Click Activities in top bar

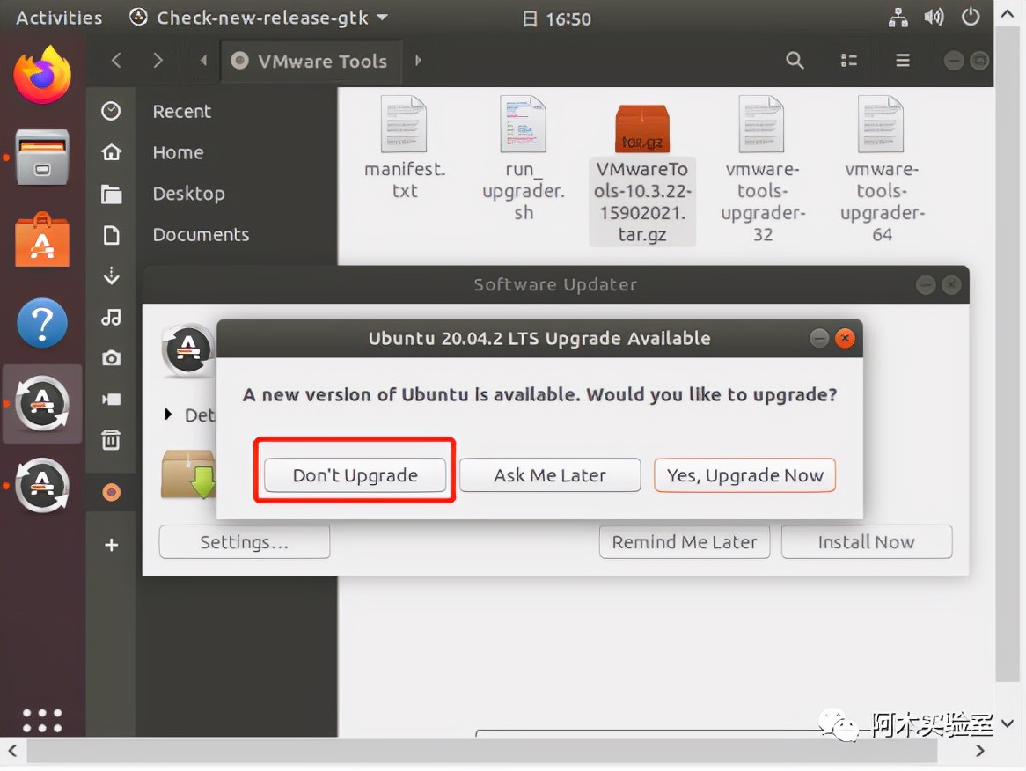(x=59, y=18)
